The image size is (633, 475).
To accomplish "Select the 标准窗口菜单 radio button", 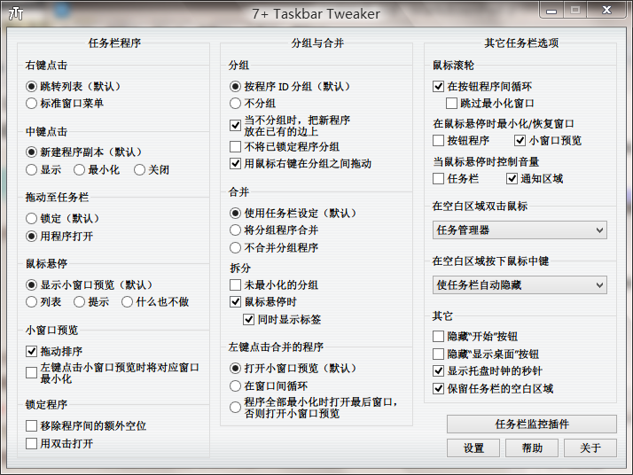I will (32, 103).
